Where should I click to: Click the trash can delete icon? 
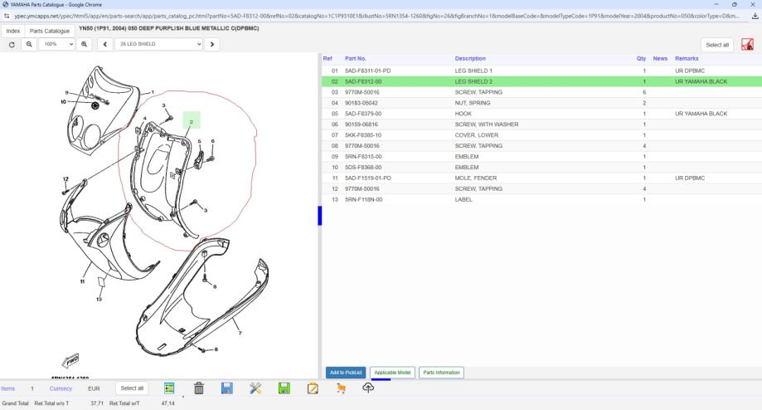(199, 388)
